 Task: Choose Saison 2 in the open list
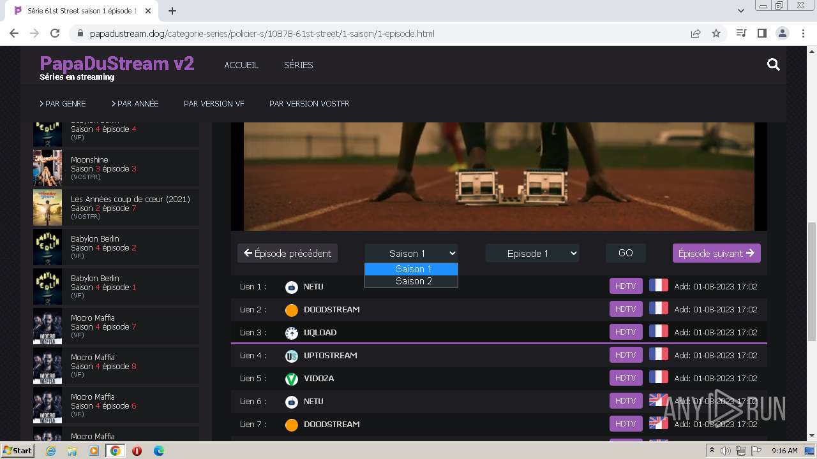411,281
